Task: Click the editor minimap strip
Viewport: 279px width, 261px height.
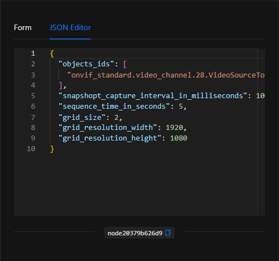Action: pos(261,132)
